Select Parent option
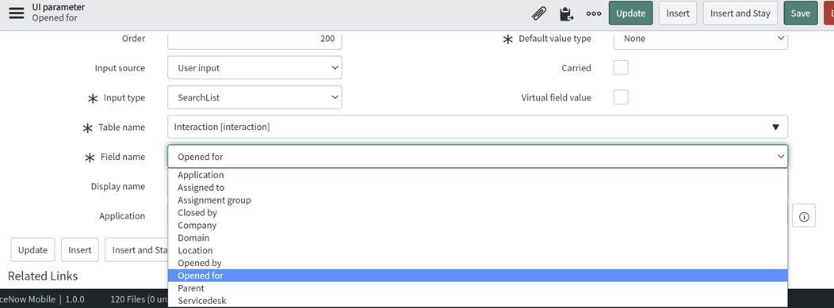The width and height of the screenshot is (834, 308). (x=477, y=288)
